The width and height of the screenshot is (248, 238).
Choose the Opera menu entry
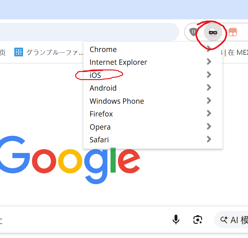100,127
